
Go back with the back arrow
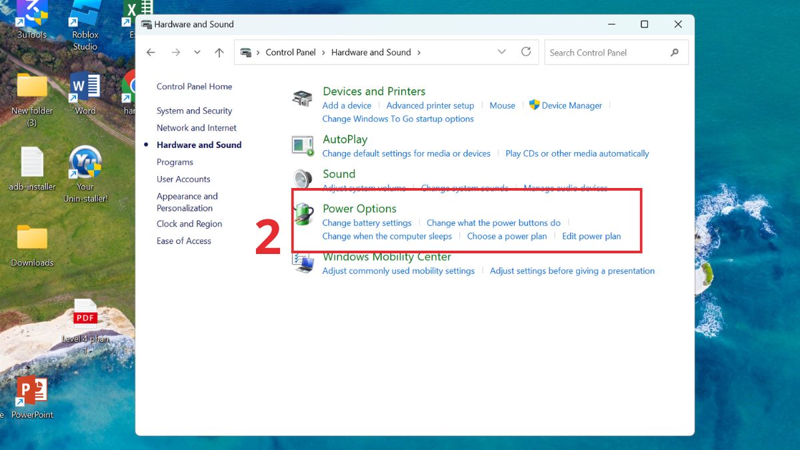click(x=151, y=52)
